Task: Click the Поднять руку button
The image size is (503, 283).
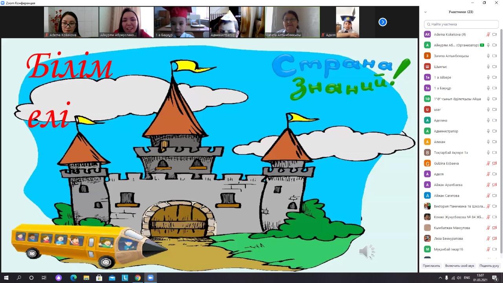Action: coord(489,266)
